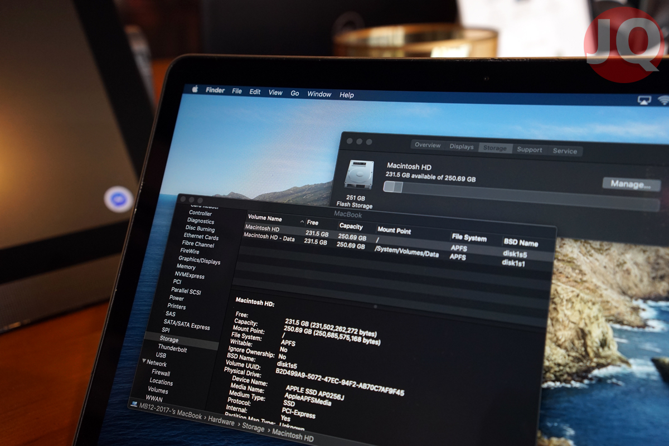Viewport: 669px width, 446px height.
Task: Select SPI in the sidebar
Action: click(x=166, y=330)
